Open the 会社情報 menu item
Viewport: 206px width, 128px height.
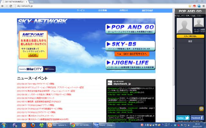click(x=102, y=11)
